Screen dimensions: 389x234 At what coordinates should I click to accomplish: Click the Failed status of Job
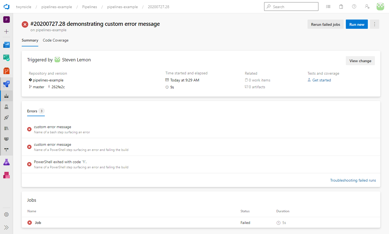coord(245,223)
